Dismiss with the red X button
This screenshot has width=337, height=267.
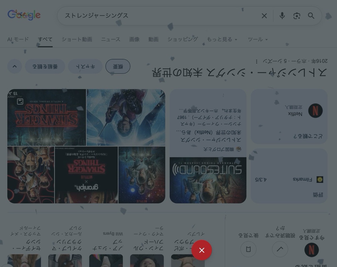pyautogui.click(x=202, y=250)
